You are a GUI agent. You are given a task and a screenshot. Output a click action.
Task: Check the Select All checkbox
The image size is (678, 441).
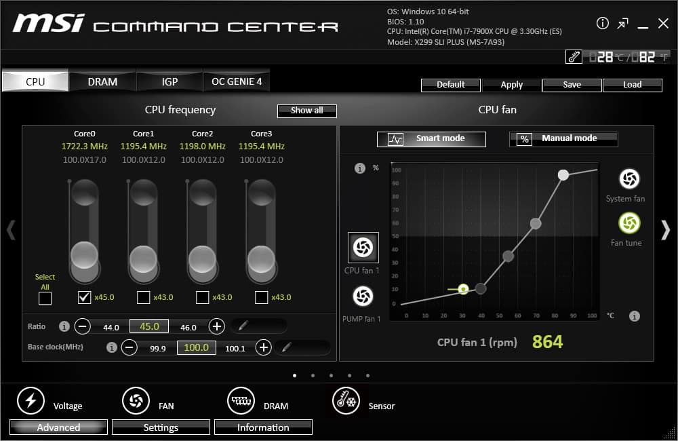point(45,299)
